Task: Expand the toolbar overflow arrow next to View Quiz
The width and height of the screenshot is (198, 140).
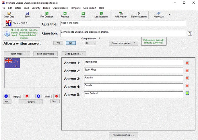Action: [170, 15]
